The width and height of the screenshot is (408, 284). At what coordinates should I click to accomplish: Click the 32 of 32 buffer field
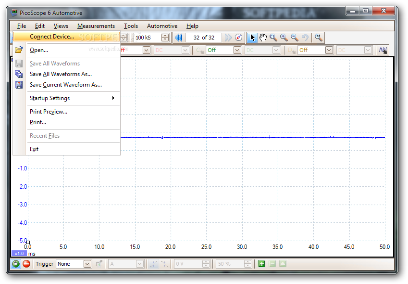[x=204, y=38]
